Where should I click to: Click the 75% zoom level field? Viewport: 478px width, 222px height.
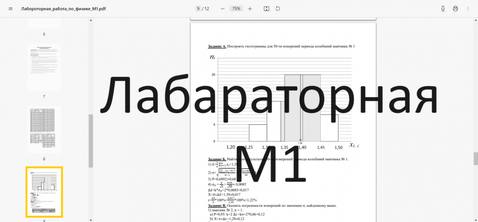click(236, 9)
